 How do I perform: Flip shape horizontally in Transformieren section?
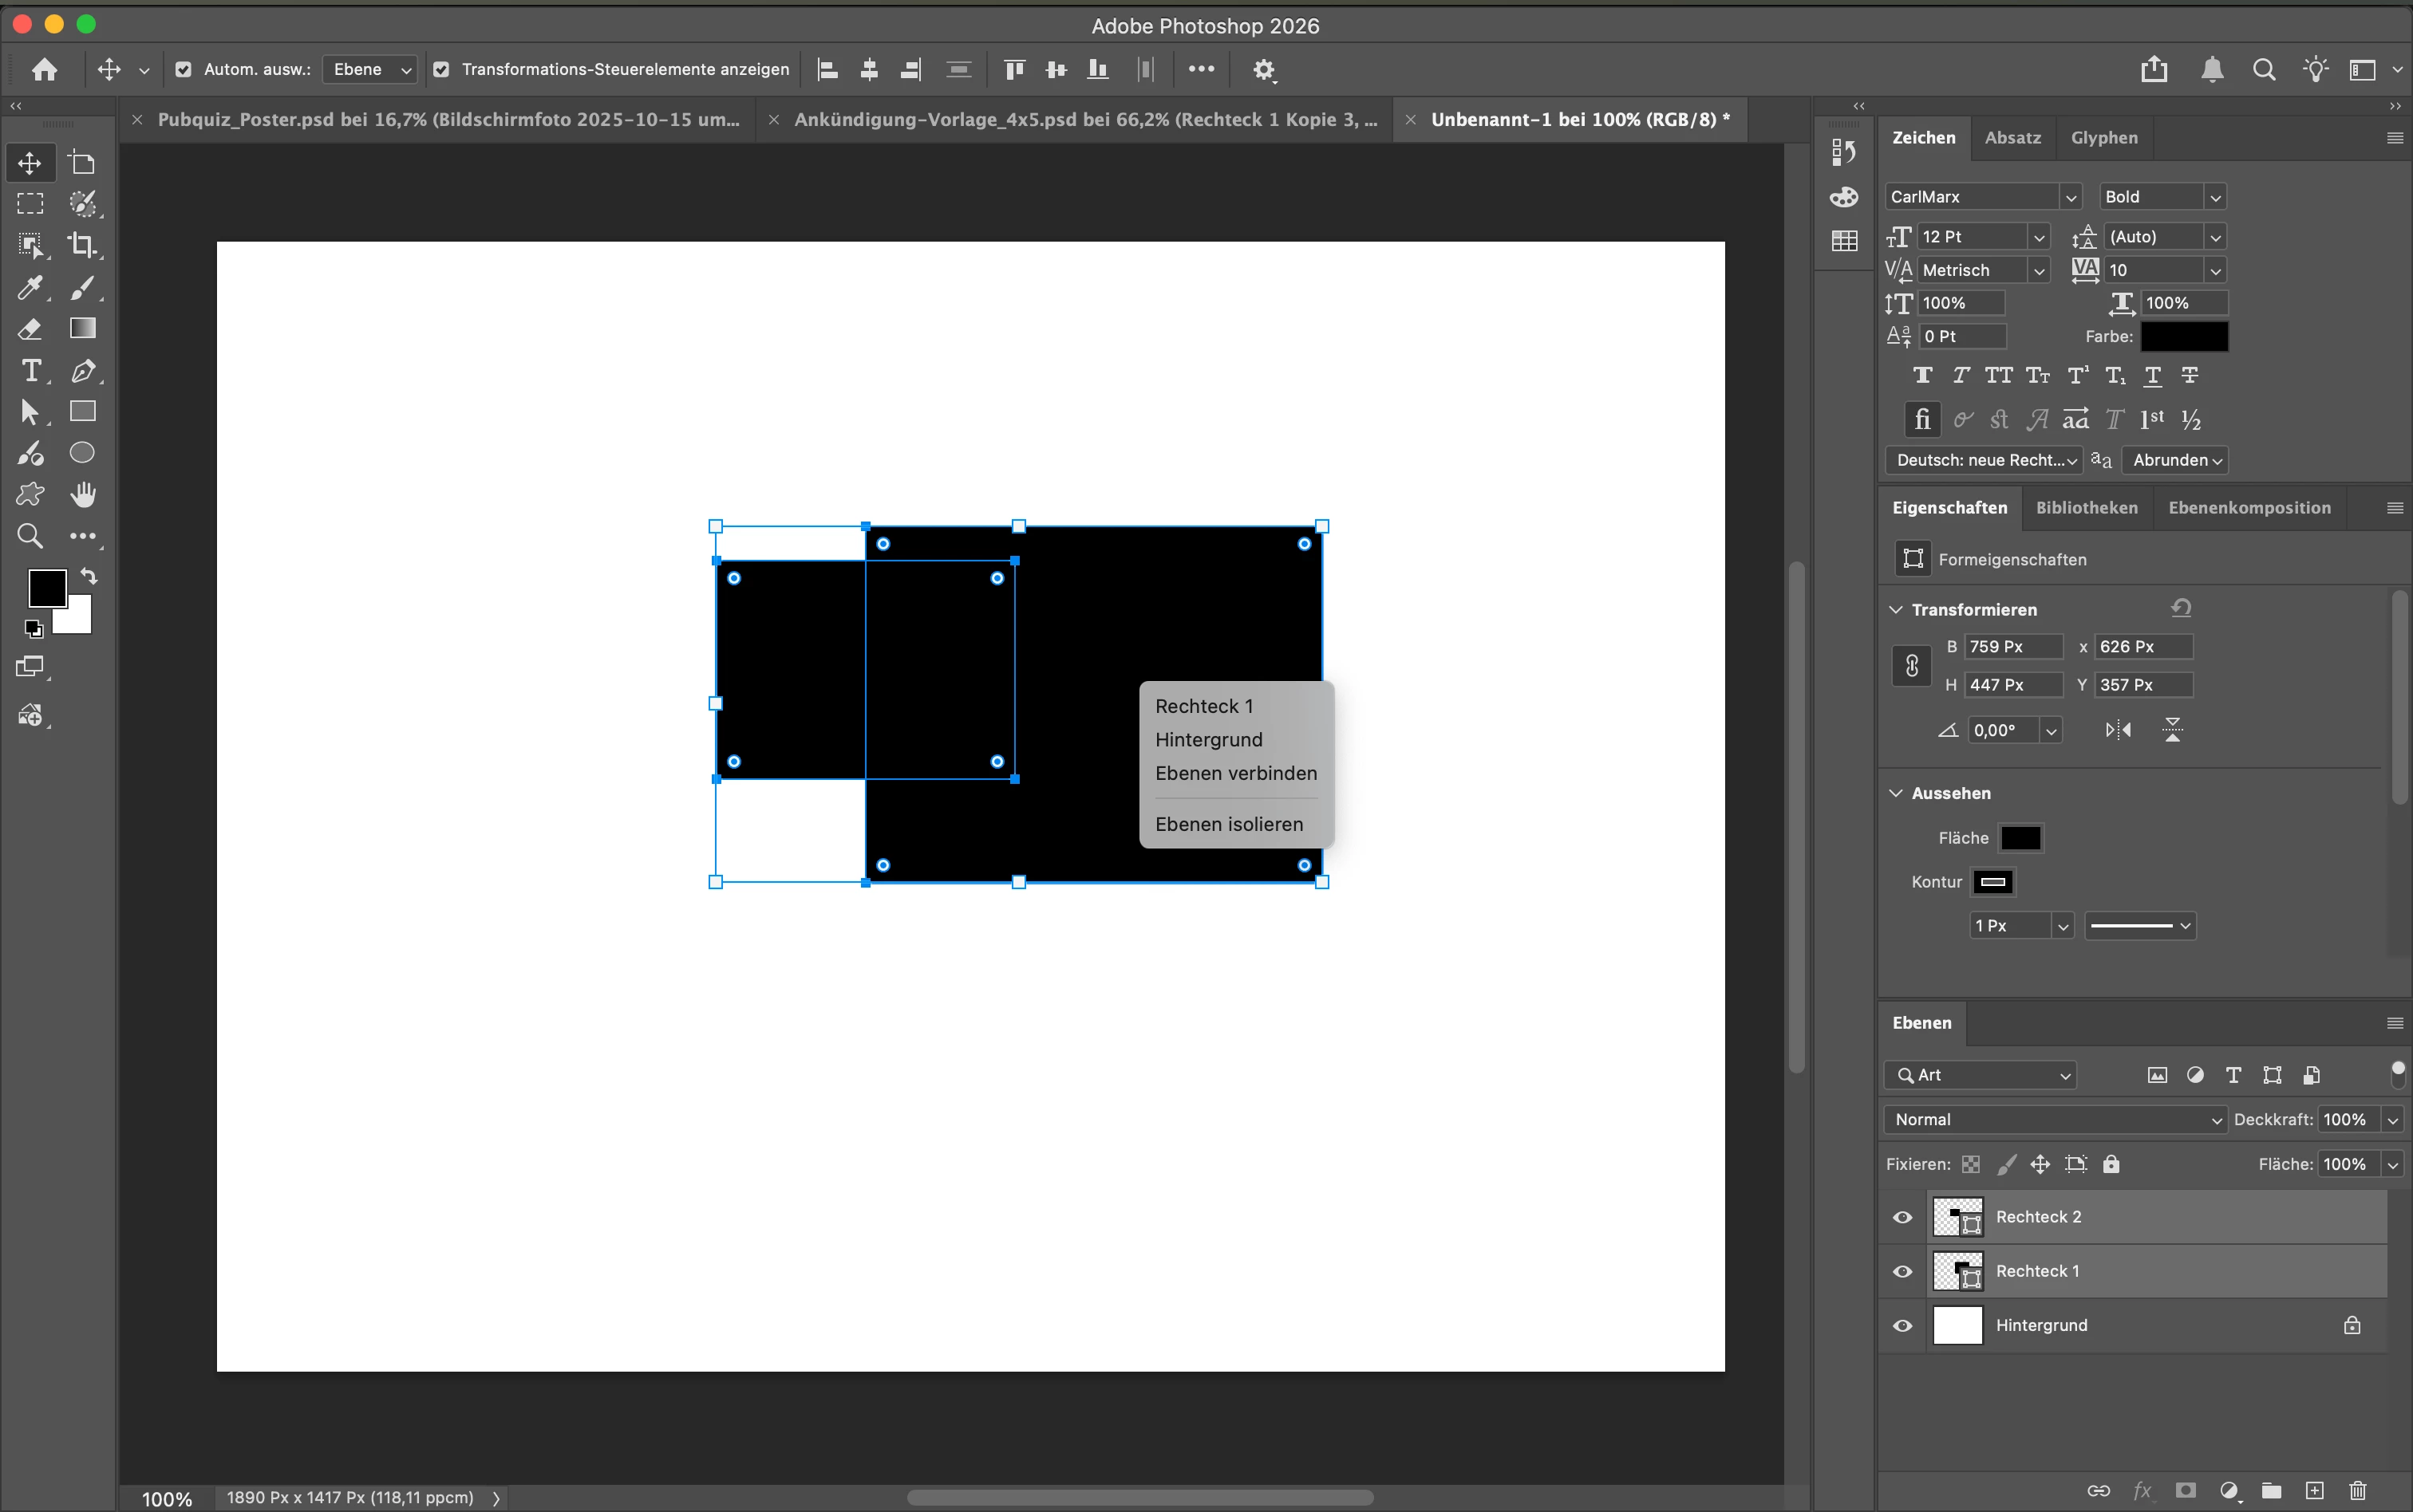tap(2117, 730)
